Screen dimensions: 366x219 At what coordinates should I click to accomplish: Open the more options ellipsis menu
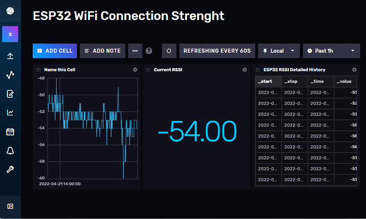tap(135, 51)
